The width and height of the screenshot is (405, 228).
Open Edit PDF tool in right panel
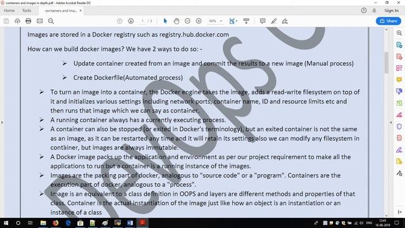click(x=399, y=68)
